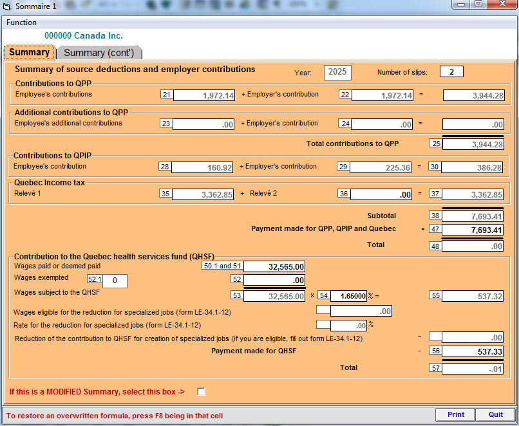Click the payment made for QPP field, box 47
Image resolution: width=519 pixels, height=426 pixels.
coord(473,230)
